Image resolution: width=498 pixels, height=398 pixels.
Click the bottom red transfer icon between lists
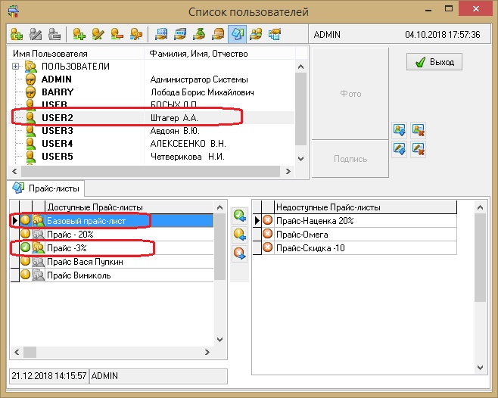click(240, 253)
